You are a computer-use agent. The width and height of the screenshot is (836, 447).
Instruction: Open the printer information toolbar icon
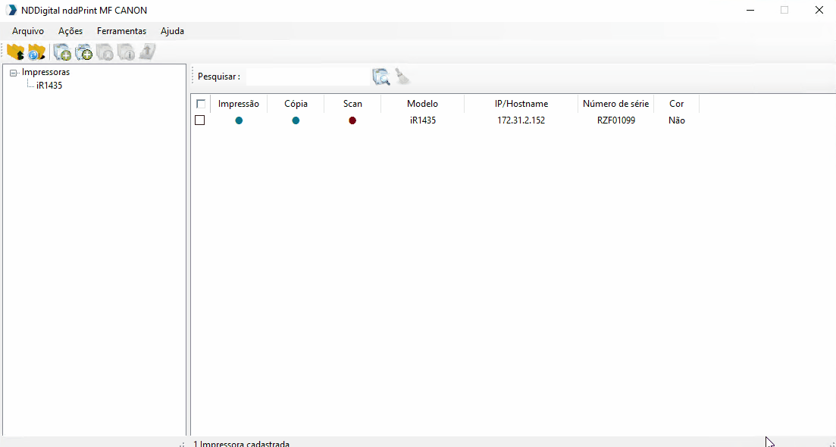pos(126,52)
